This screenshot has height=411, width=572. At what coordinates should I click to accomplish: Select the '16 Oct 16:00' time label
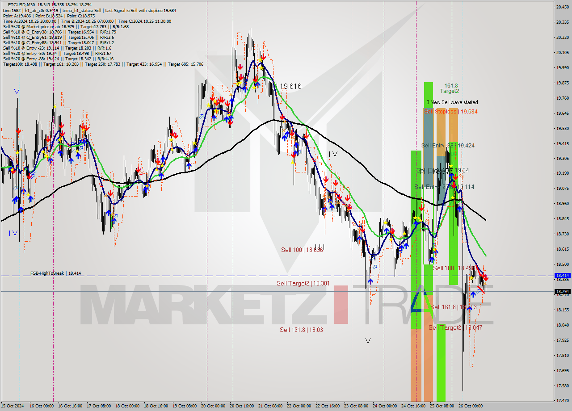coord(70,406)
